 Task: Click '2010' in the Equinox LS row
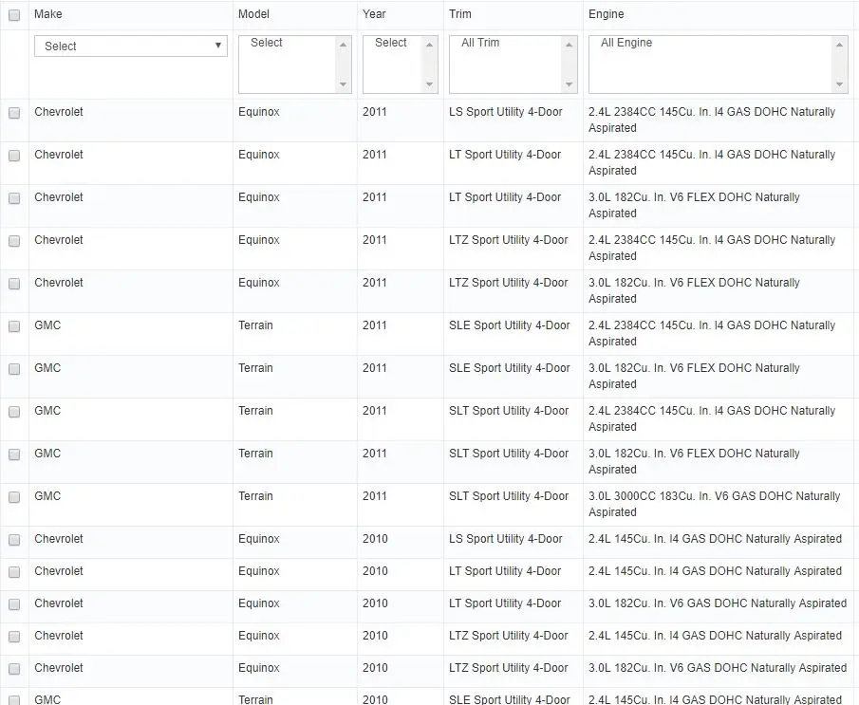click(375, 539)
